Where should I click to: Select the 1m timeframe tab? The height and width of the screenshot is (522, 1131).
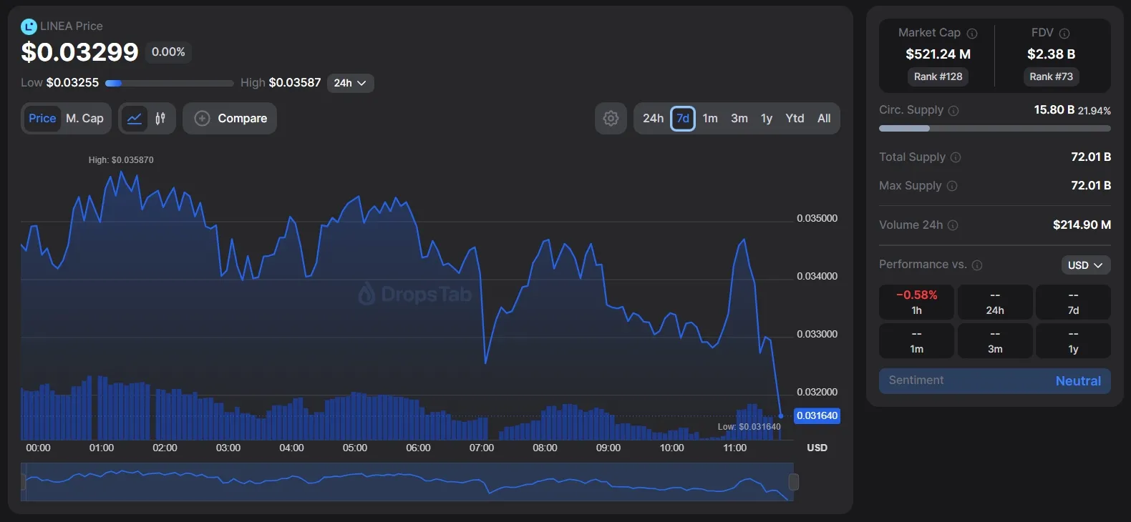(x=710, y=119)
